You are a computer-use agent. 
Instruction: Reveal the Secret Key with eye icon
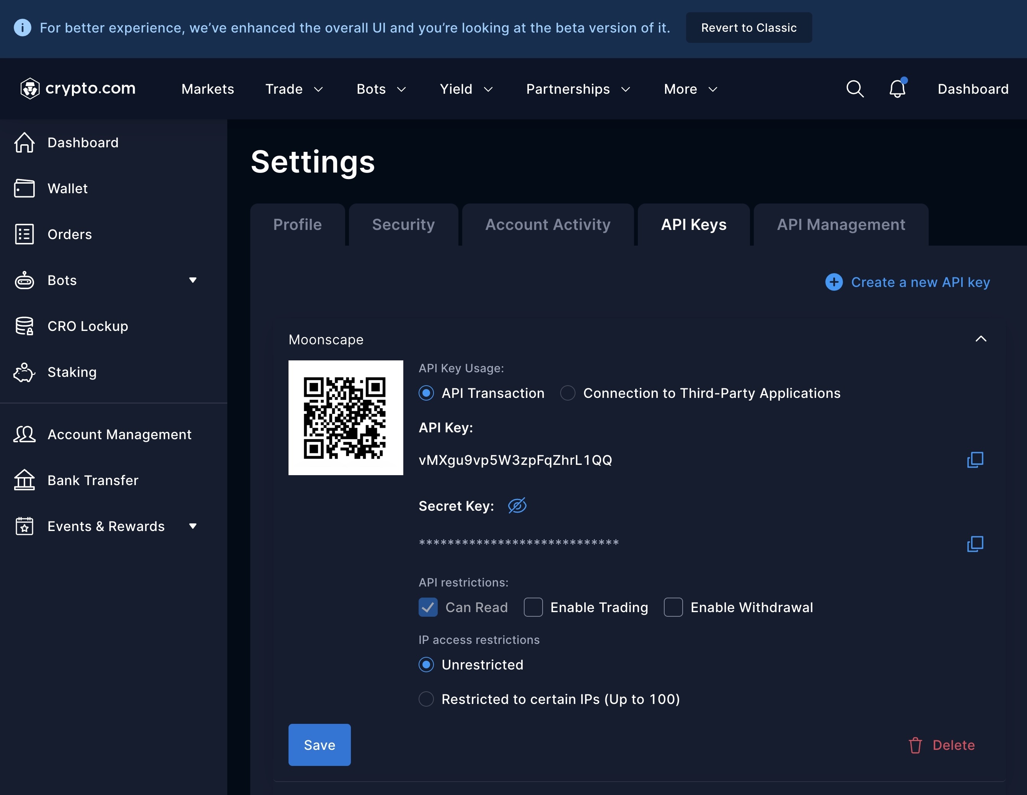tap(517, 506)
